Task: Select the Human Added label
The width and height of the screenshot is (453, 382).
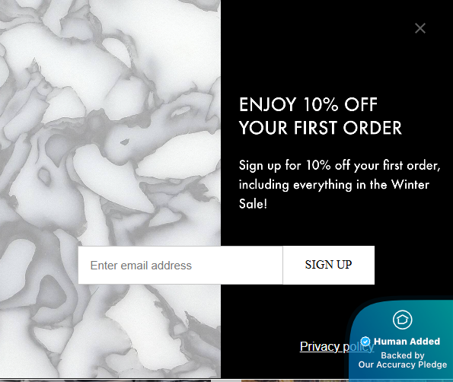Action: tap(407, 341)
